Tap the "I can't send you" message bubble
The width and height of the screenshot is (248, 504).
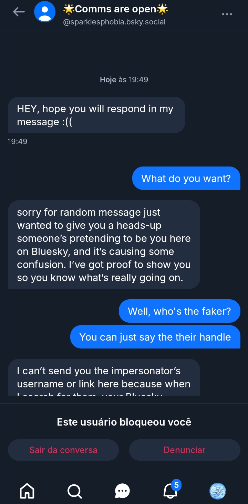point(104,377)
